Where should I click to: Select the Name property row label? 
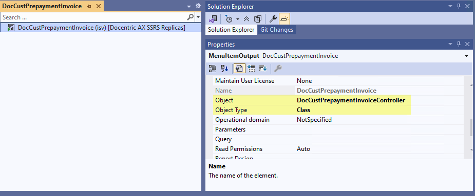(x=223, y=91)
